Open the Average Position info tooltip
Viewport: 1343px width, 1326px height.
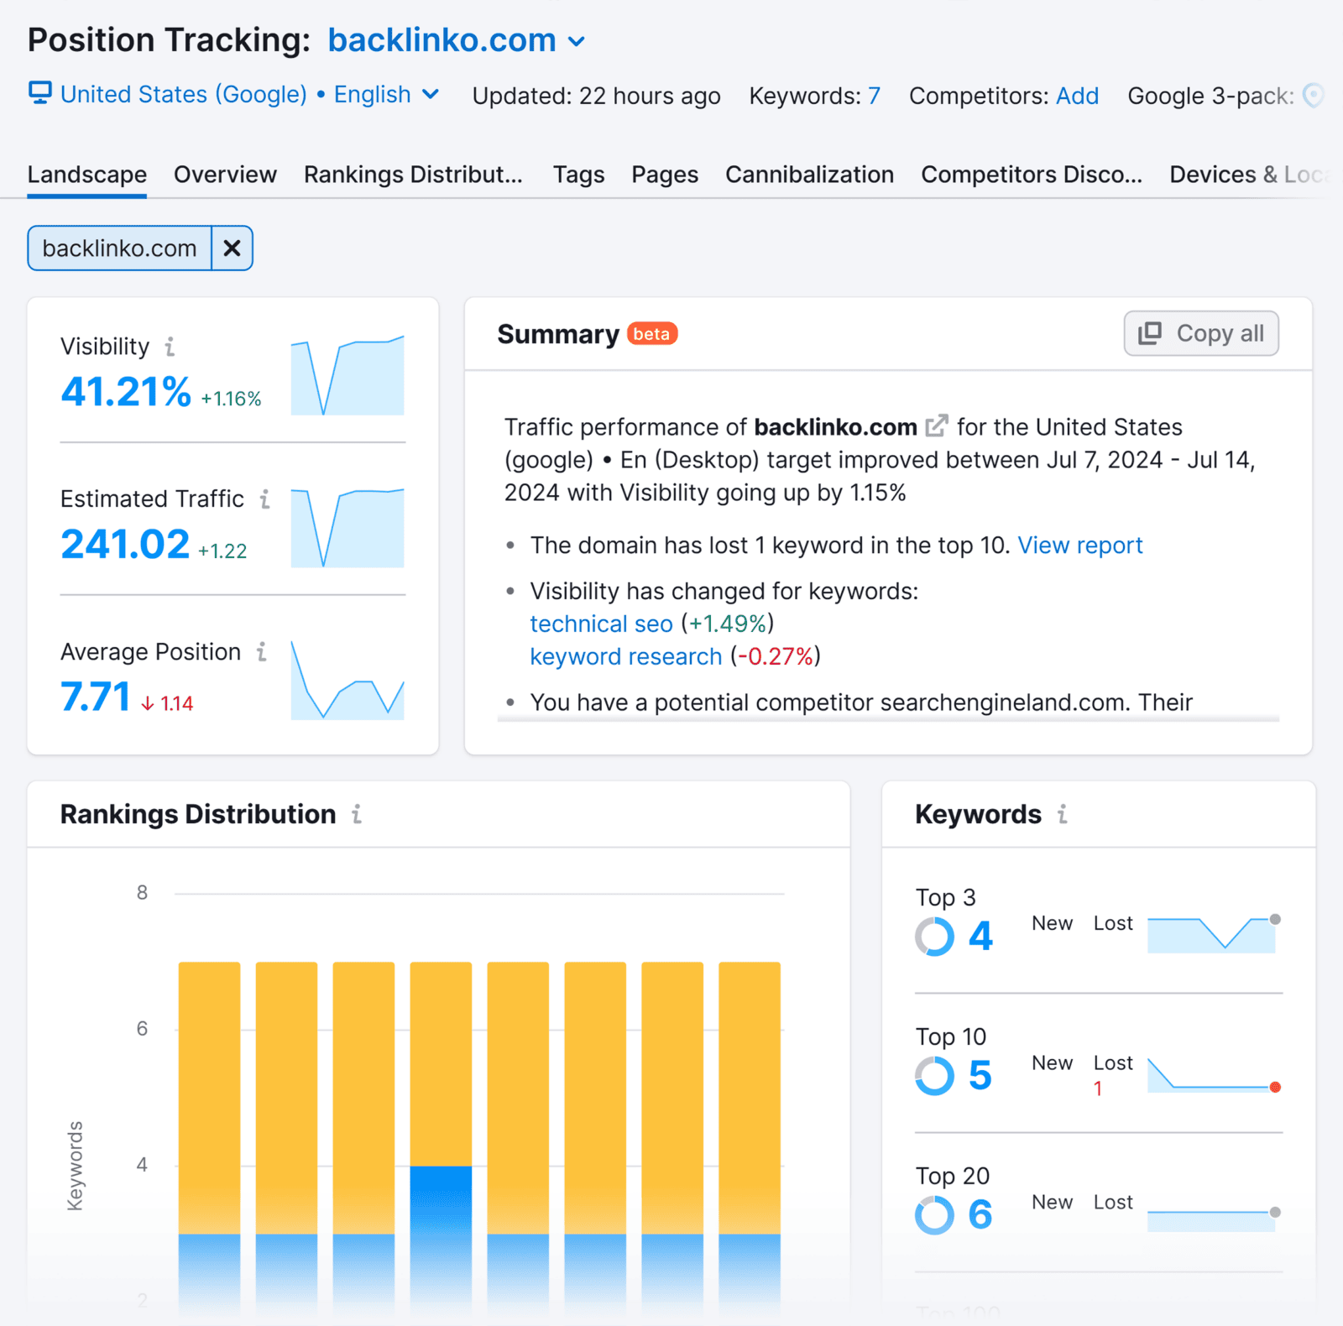point(262,652)
